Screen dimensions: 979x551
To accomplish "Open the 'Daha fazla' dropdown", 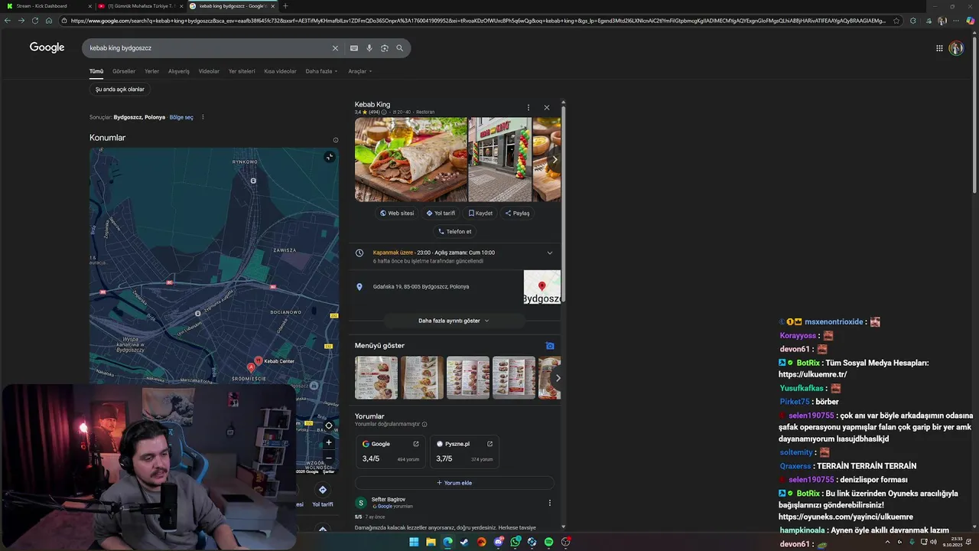I will (x=321, y=71).
